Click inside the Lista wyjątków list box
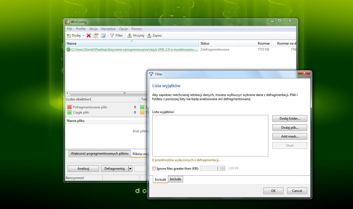This screenshot has width=353, height=209. (210, 136)
